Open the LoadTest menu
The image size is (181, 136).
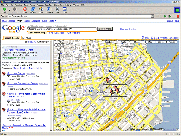(49, 5)
